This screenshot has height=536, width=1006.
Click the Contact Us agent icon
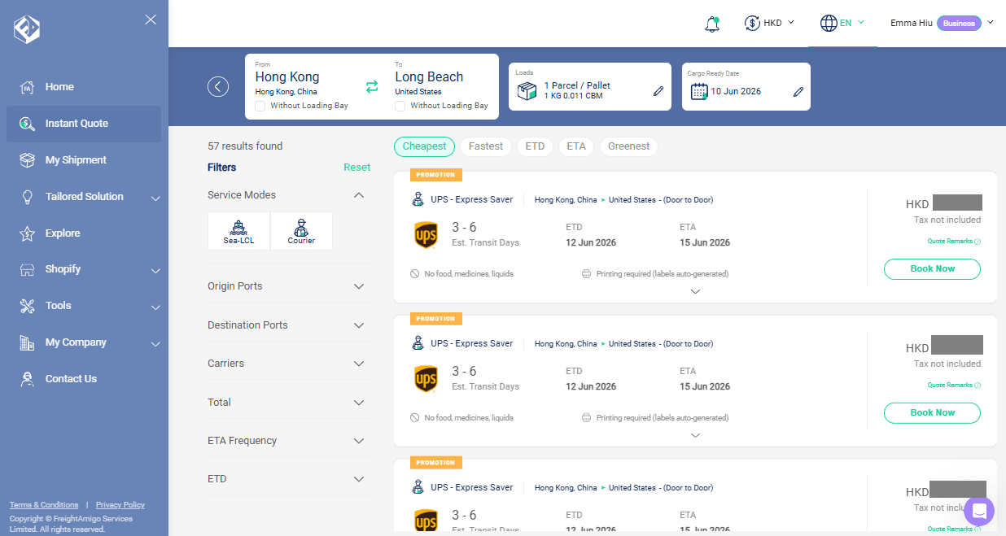[x=27, y=379]
